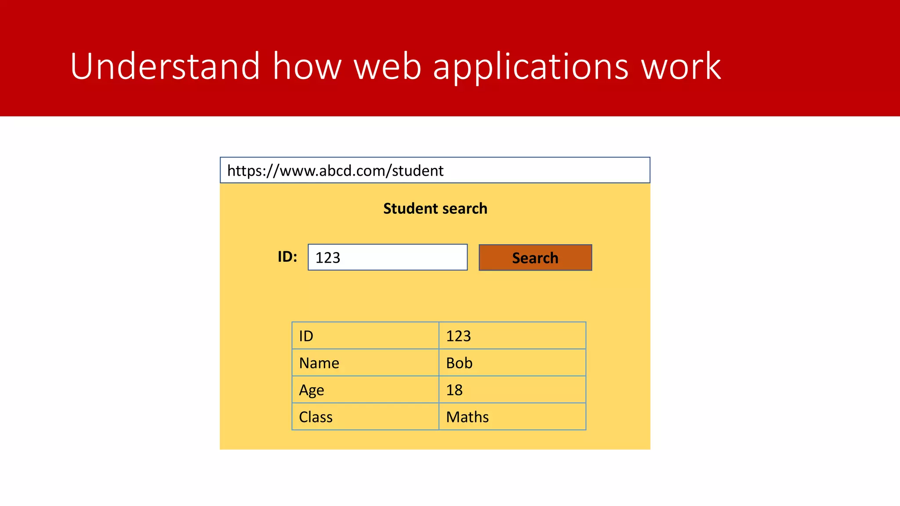Focus the ID input field containing 123
Image resolution: width=900 pixels, height=506 pixels.
coord(388,257)
